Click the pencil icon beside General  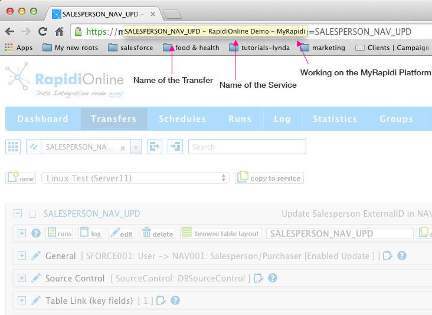[x=36, y=256]
